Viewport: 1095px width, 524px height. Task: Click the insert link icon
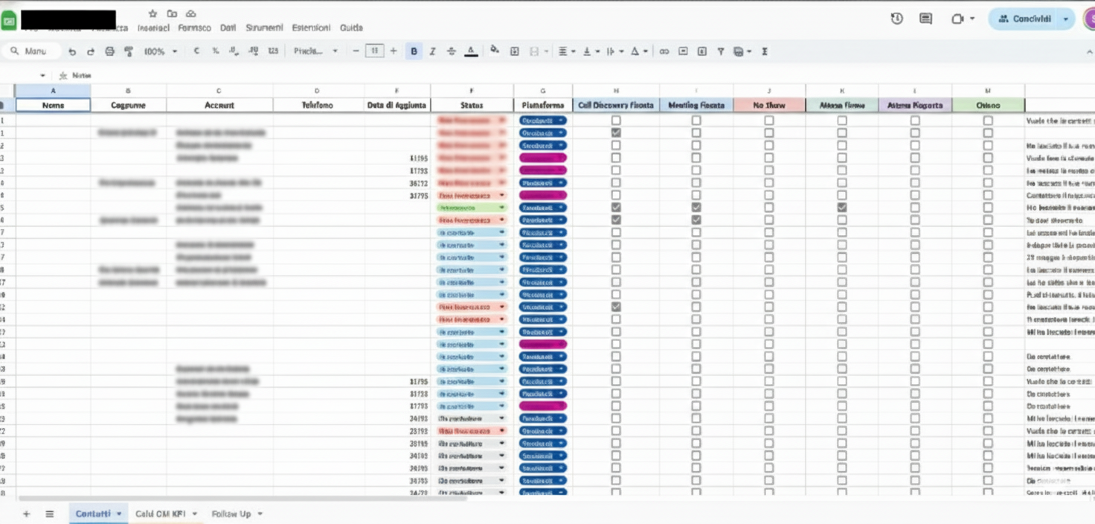(x=664, y=51)
